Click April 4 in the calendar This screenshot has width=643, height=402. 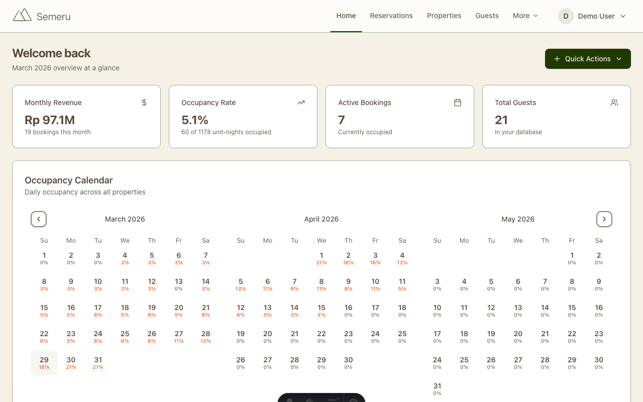[402, 258]
